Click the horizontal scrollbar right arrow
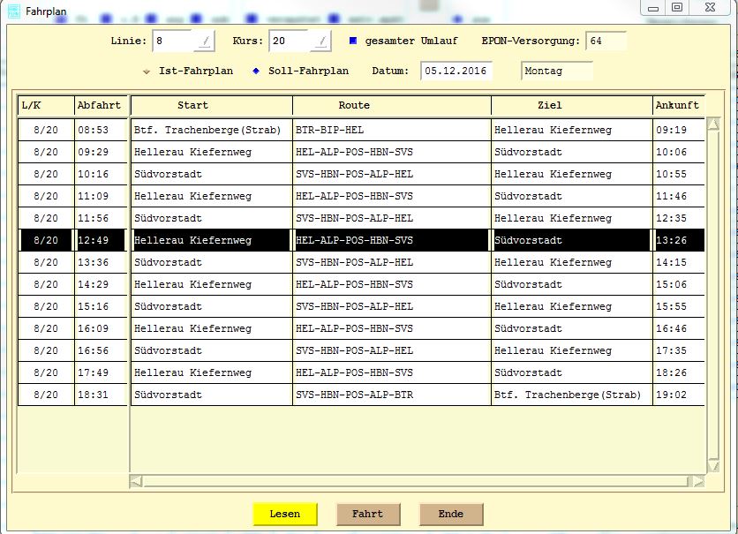 [x=698, y=481]
